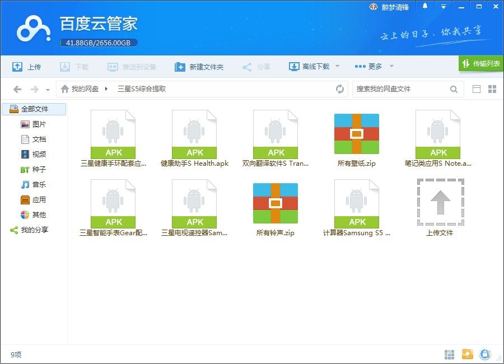Open navigation history dropdown arrow

pyautogui.click(x=48, y=90)
